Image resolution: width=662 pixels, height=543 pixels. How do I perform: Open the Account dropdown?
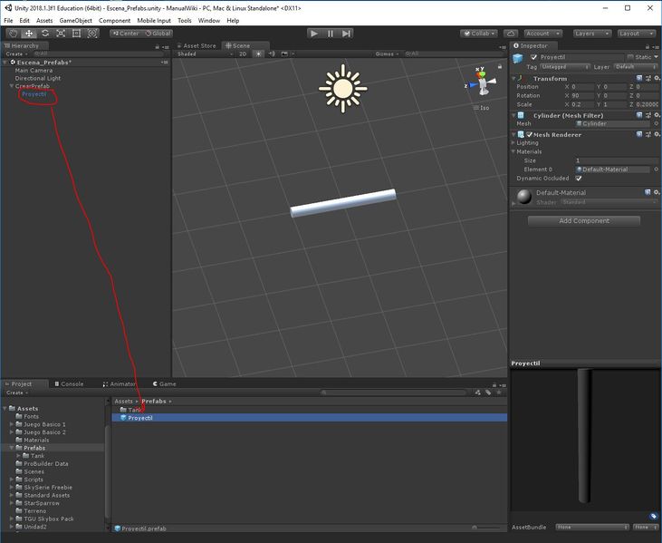point(543,34)
